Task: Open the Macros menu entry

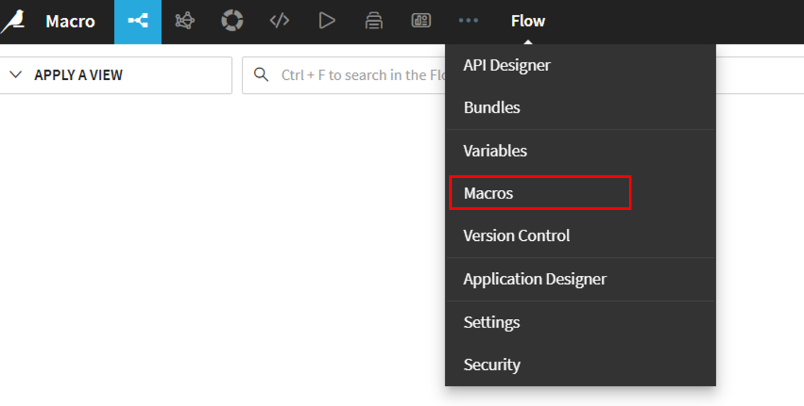Action: [489, 193]
